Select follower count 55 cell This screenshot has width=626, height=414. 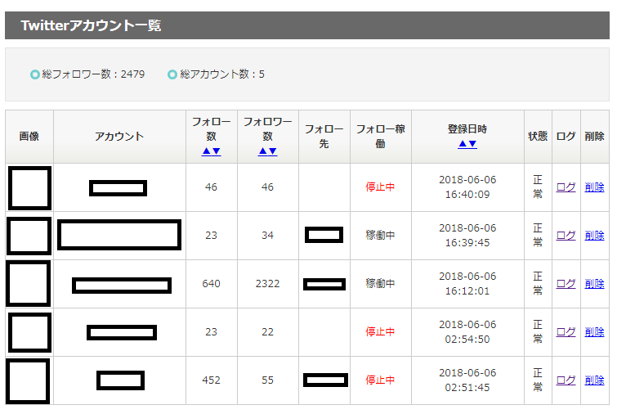267,380
